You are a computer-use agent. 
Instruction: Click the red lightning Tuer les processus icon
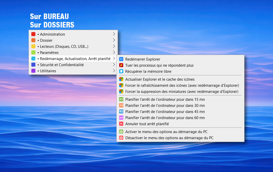[121, 65]
